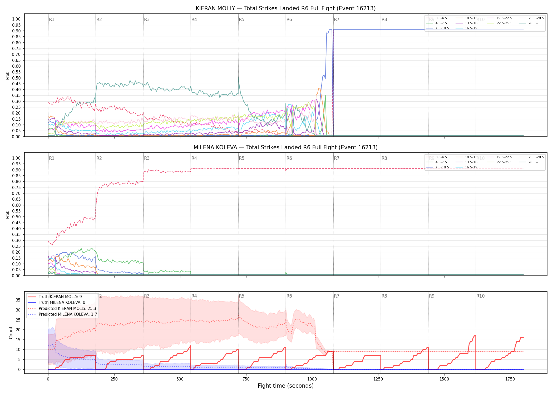
Task: Click Truth KIERAN MOLLY: 9 legend entry
Action: [x=55, y=297]
